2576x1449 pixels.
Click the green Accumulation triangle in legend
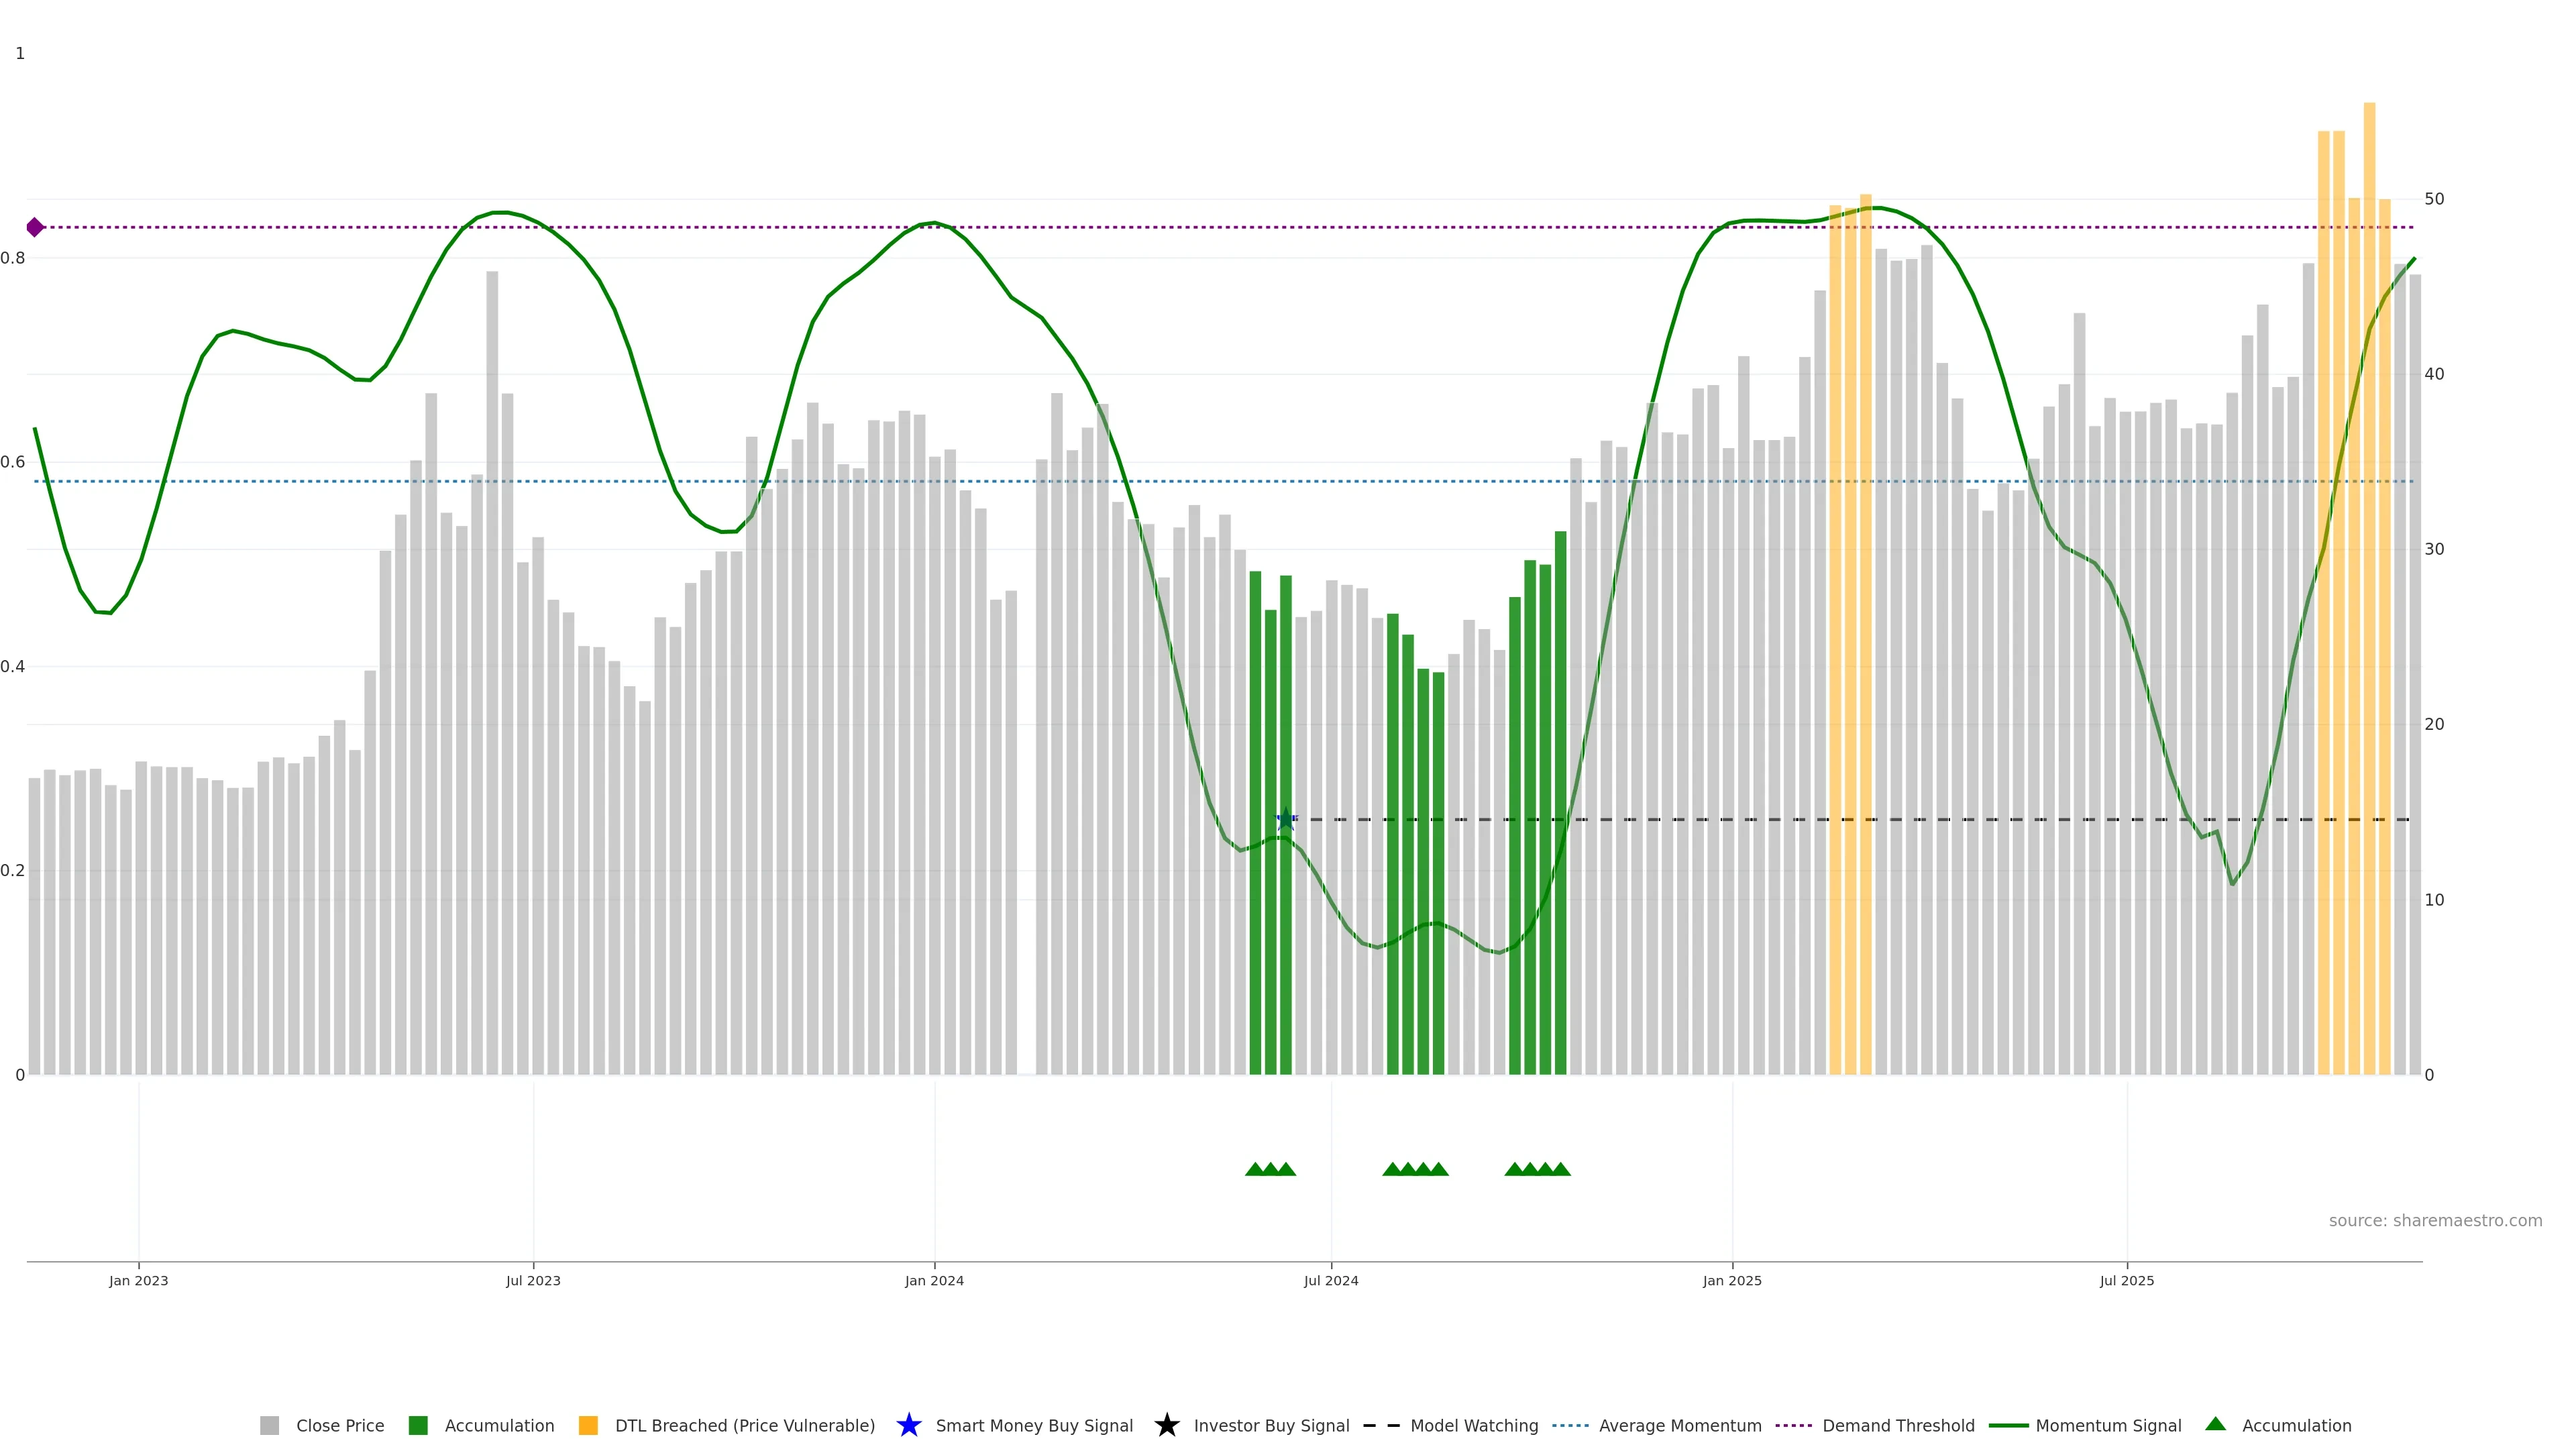[2215, 1424]
